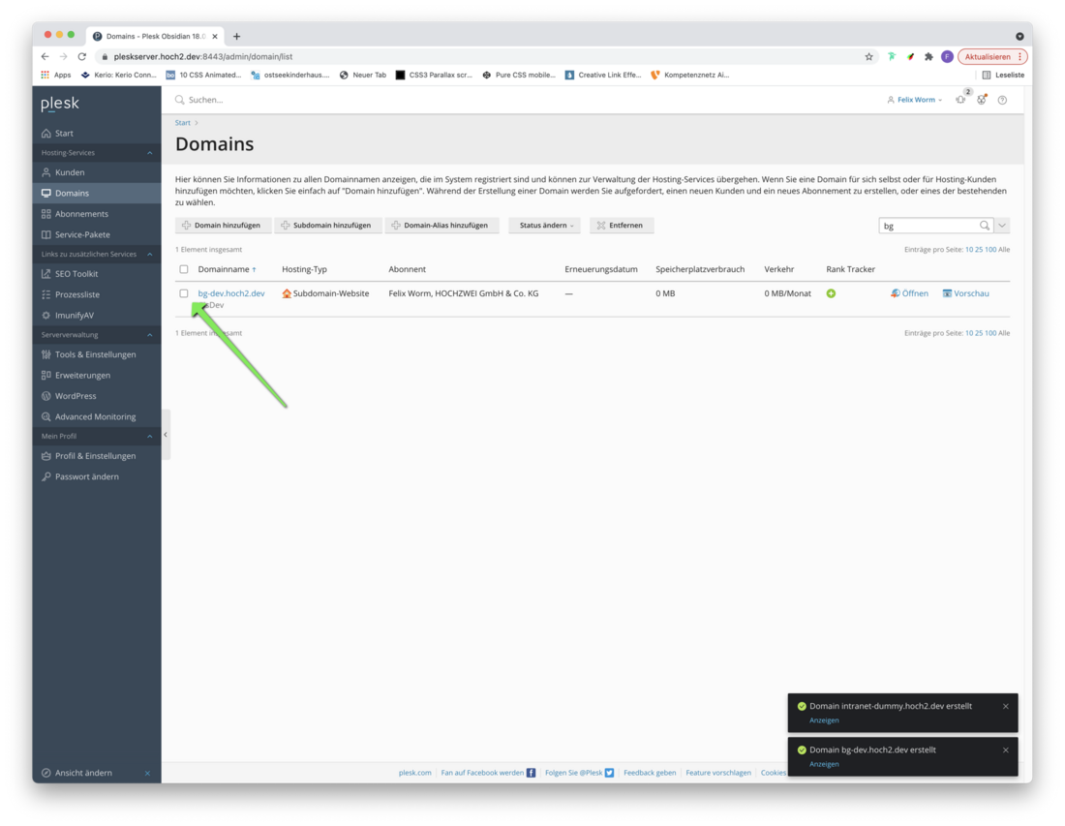Open the notifications bell icon
1065x826 pixels.
click(960, 100)
